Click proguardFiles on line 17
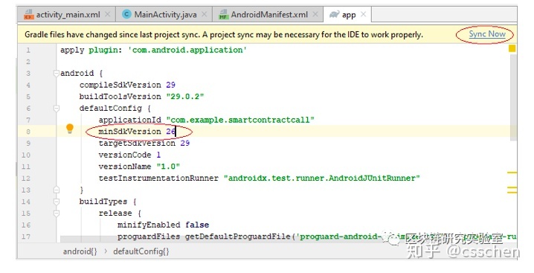The height and width of the screenshot is (273, 534). point(149,237)
